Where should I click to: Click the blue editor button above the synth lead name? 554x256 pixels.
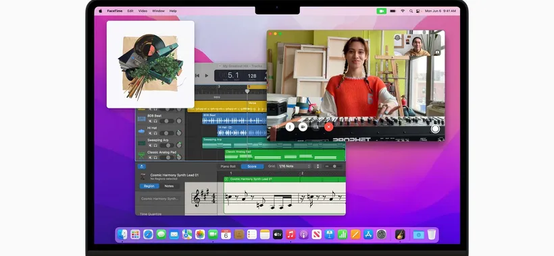(142, 166)
